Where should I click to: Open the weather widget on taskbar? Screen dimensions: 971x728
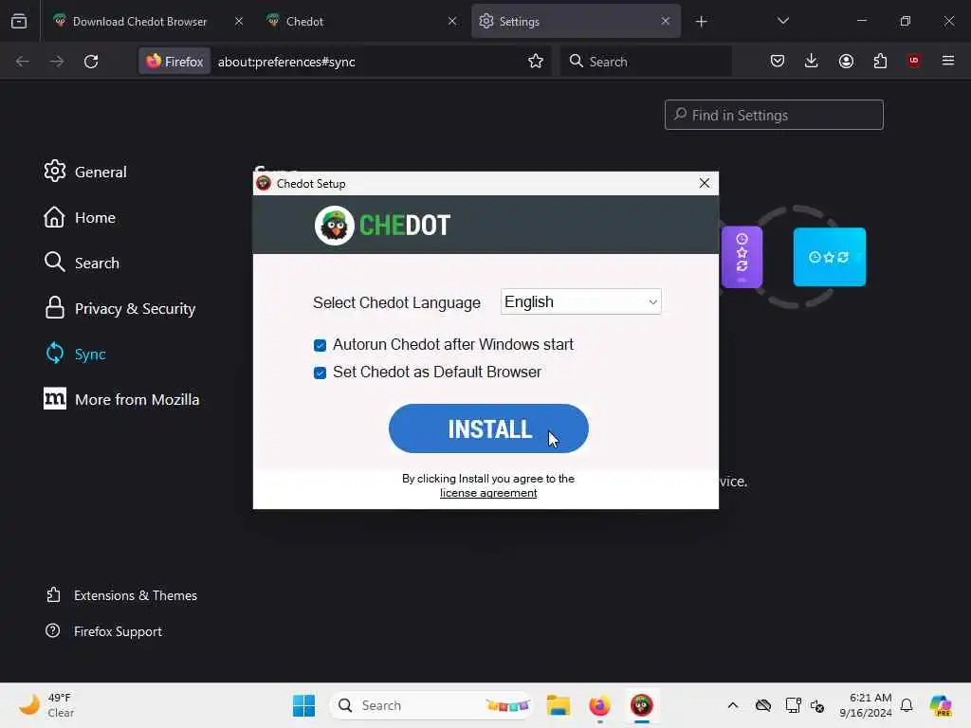(x=46, y=705)
